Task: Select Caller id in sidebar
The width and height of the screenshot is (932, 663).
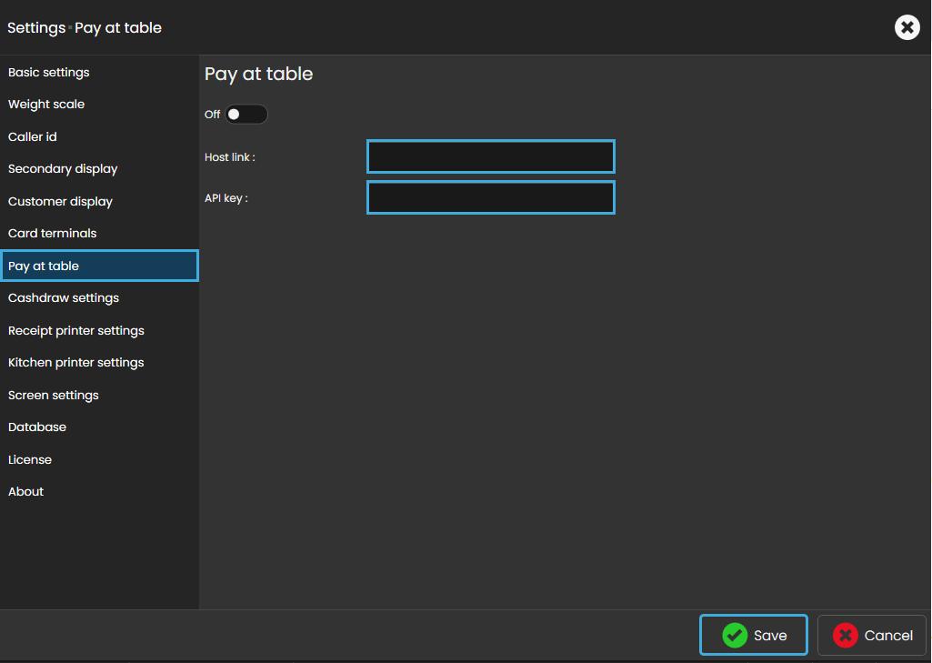Action: 33,137
